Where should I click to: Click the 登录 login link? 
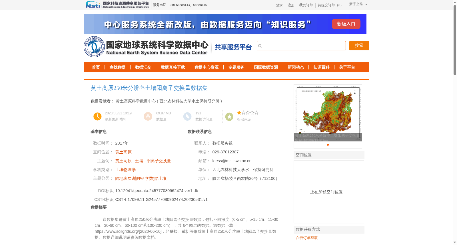[x=279, y=5]
